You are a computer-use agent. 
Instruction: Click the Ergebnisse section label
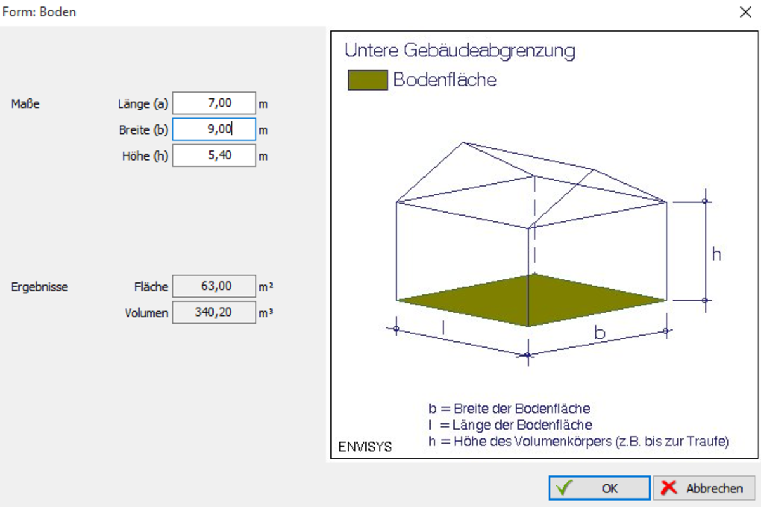coord(39,287)
